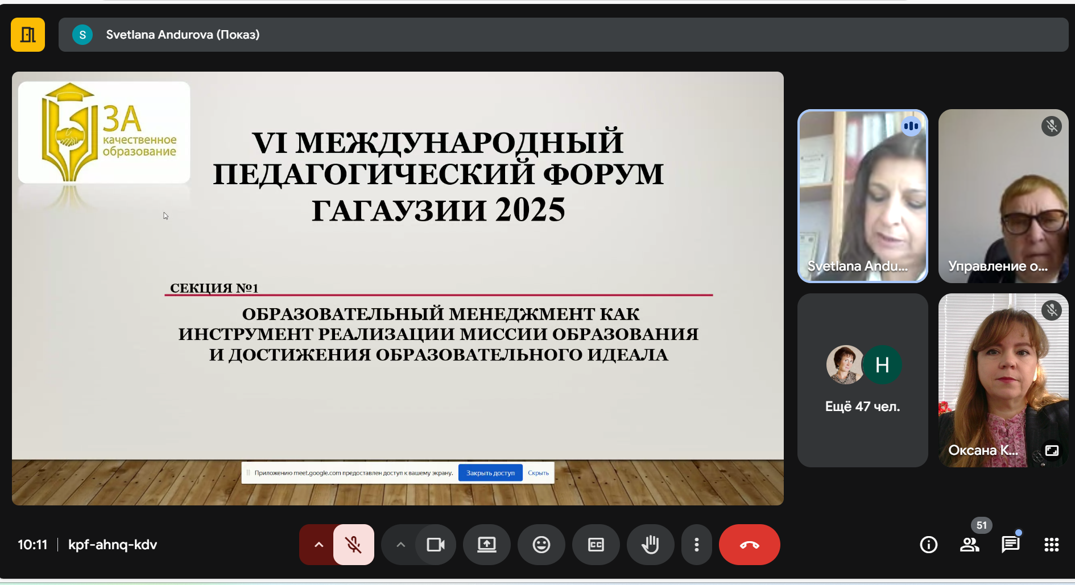Raise your hand
The height and width of the screenshot is (585, 1075).
click(x=650, y=545)
